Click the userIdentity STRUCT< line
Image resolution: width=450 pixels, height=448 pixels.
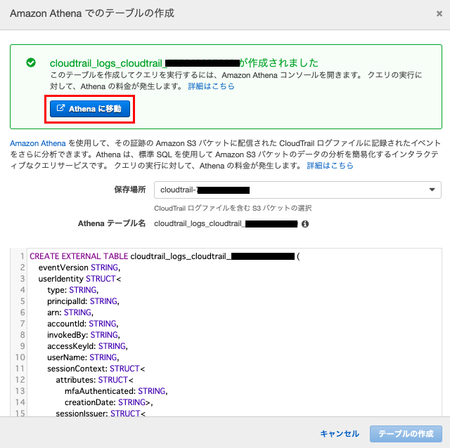[x=79, y=279]
